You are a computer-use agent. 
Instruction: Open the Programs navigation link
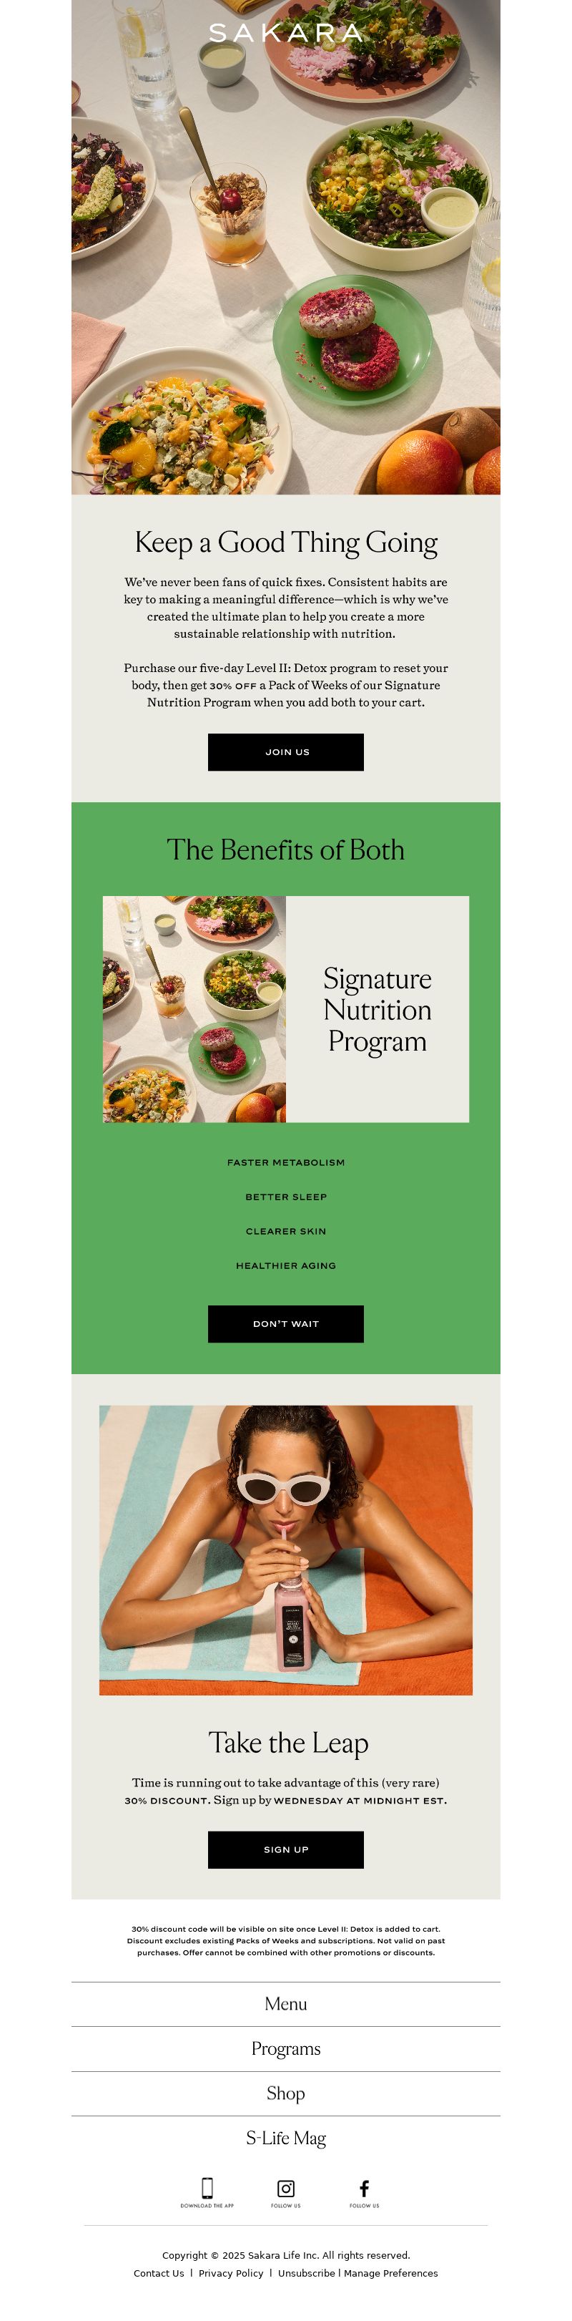click(x=285, y=2049)
